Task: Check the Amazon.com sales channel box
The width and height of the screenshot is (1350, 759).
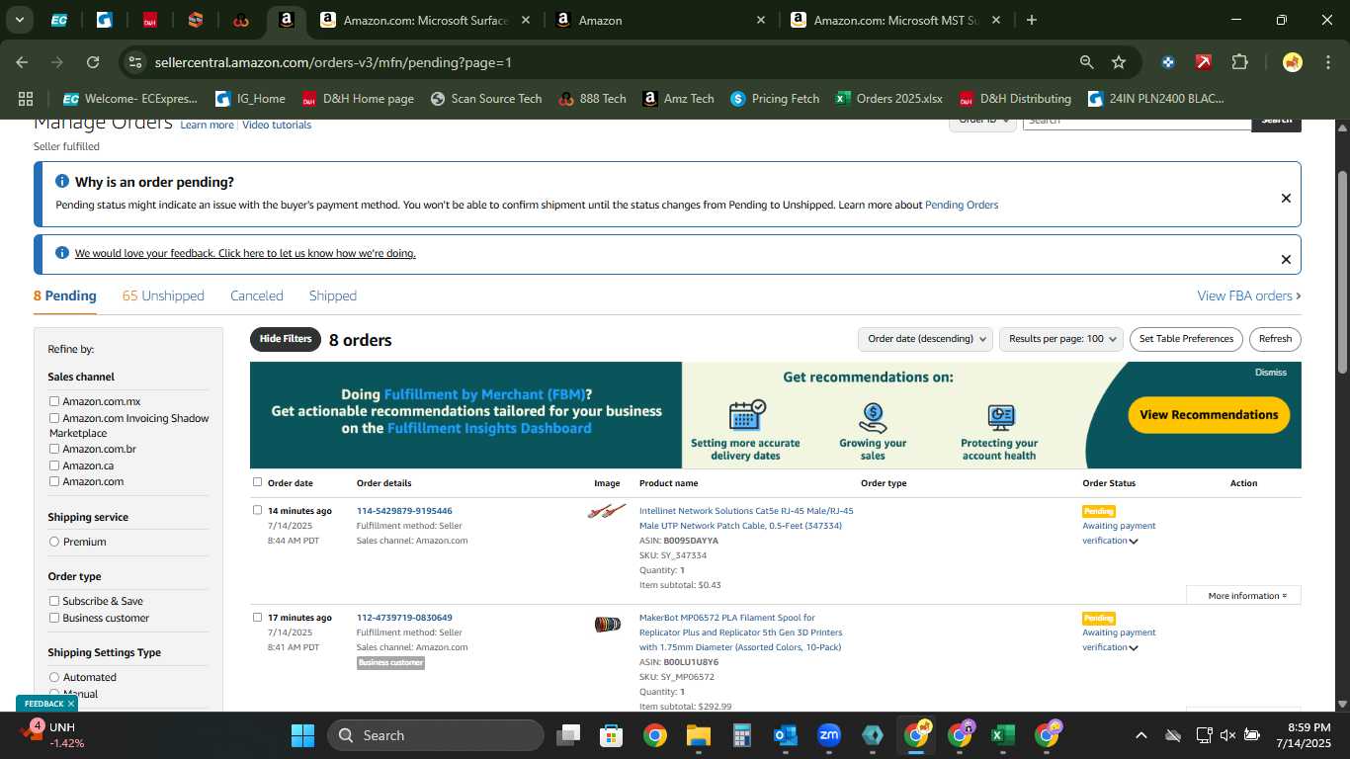Action: (54, 481)
